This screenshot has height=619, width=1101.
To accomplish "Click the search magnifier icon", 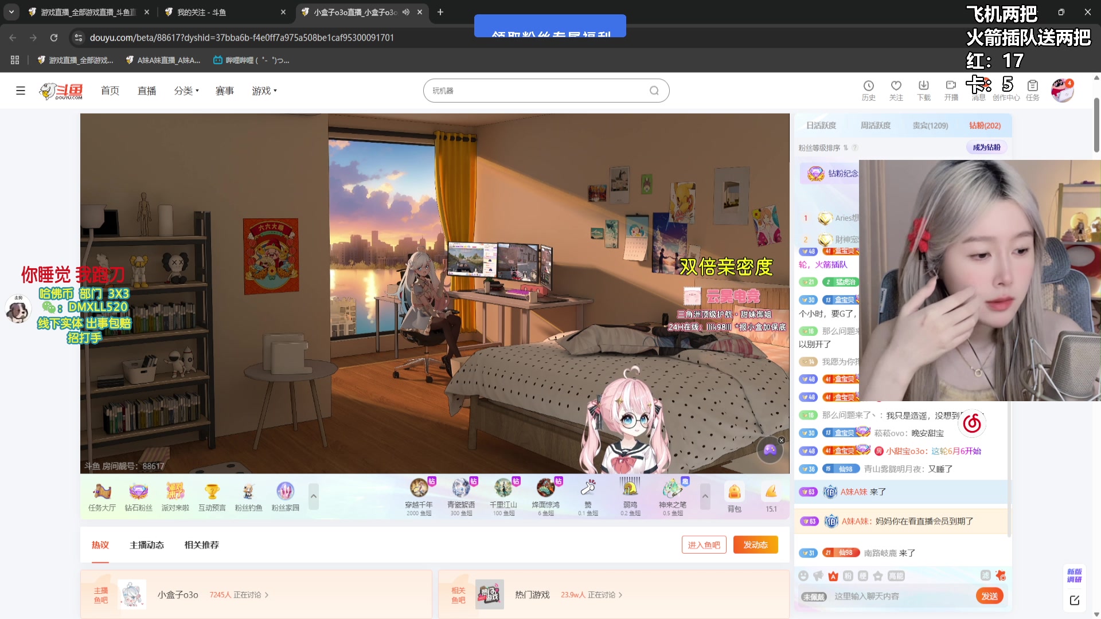I will pyautogui.click(x=654, y=91).
